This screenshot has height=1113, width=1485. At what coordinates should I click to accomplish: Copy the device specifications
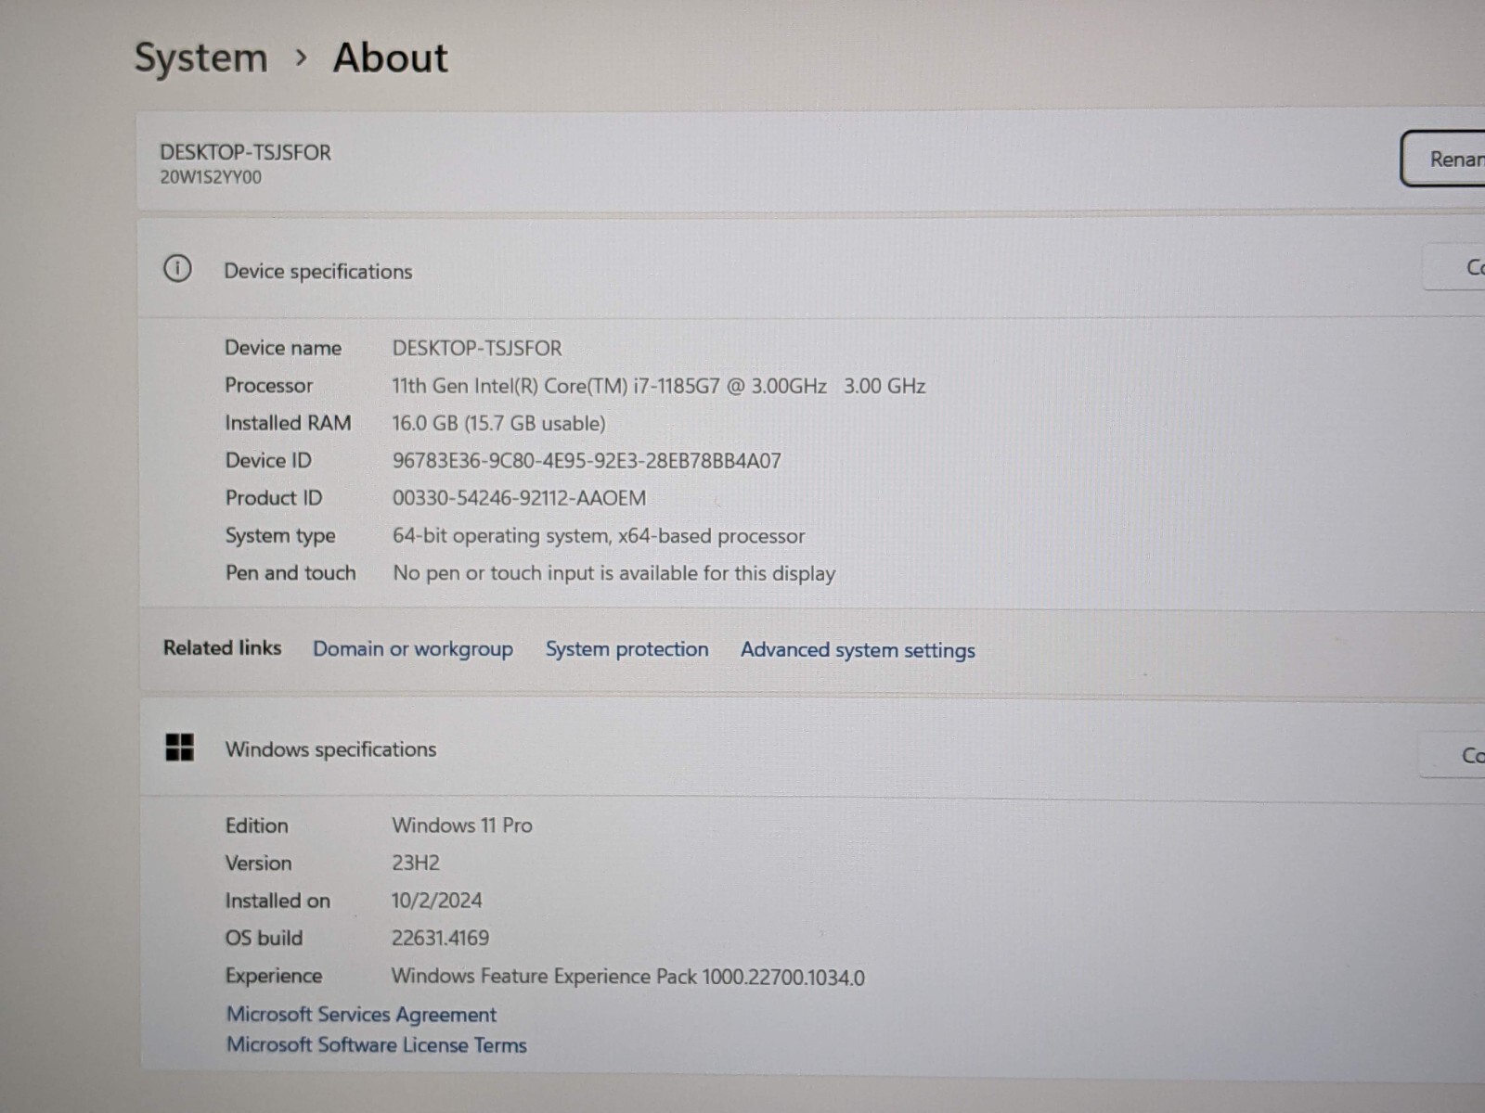pos(1454,267)
